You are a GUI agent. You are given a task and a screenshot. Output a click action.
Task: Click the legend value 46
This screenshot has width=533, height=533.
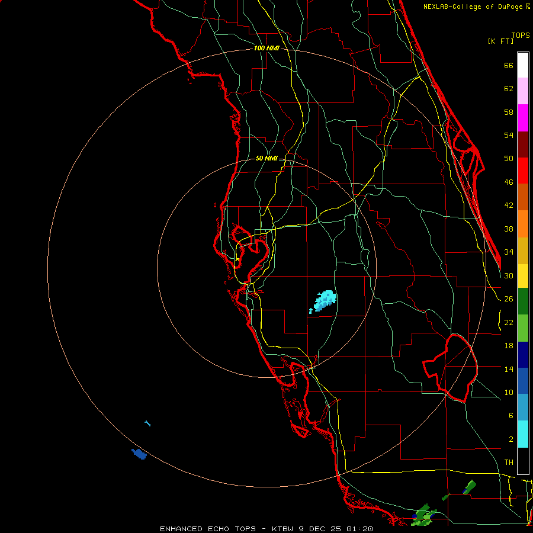(x=509, y=182)
